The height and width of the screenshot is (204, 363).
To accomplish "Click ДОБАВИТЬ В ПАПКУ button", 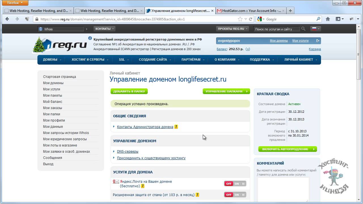I will point(129,91).
